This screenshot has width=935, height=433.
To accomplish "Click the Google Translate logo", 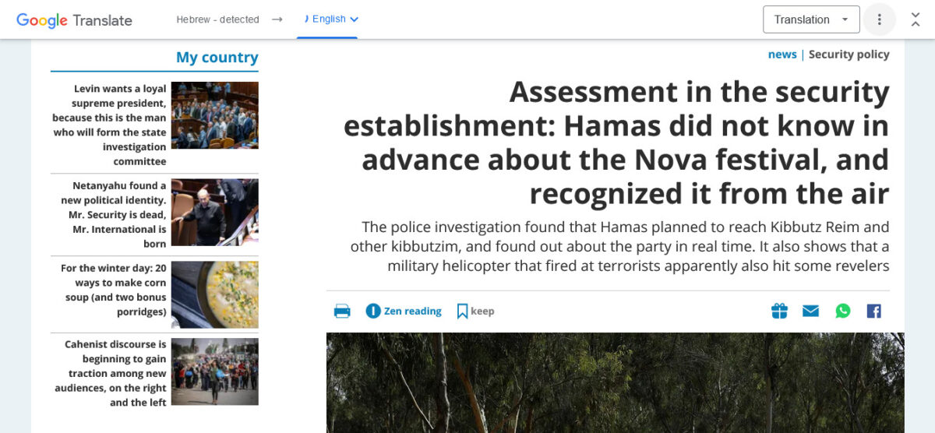I will pos(74,20).
